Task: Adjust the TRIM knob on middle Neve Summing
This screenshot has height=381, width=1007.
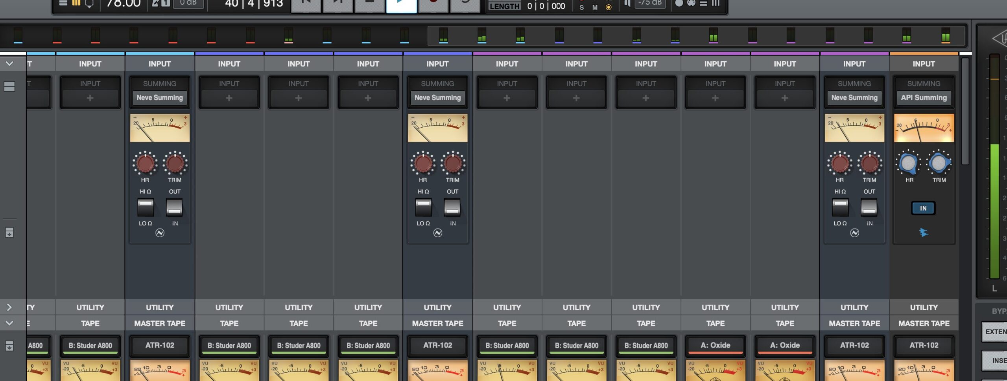Action: tap(452, 163)
